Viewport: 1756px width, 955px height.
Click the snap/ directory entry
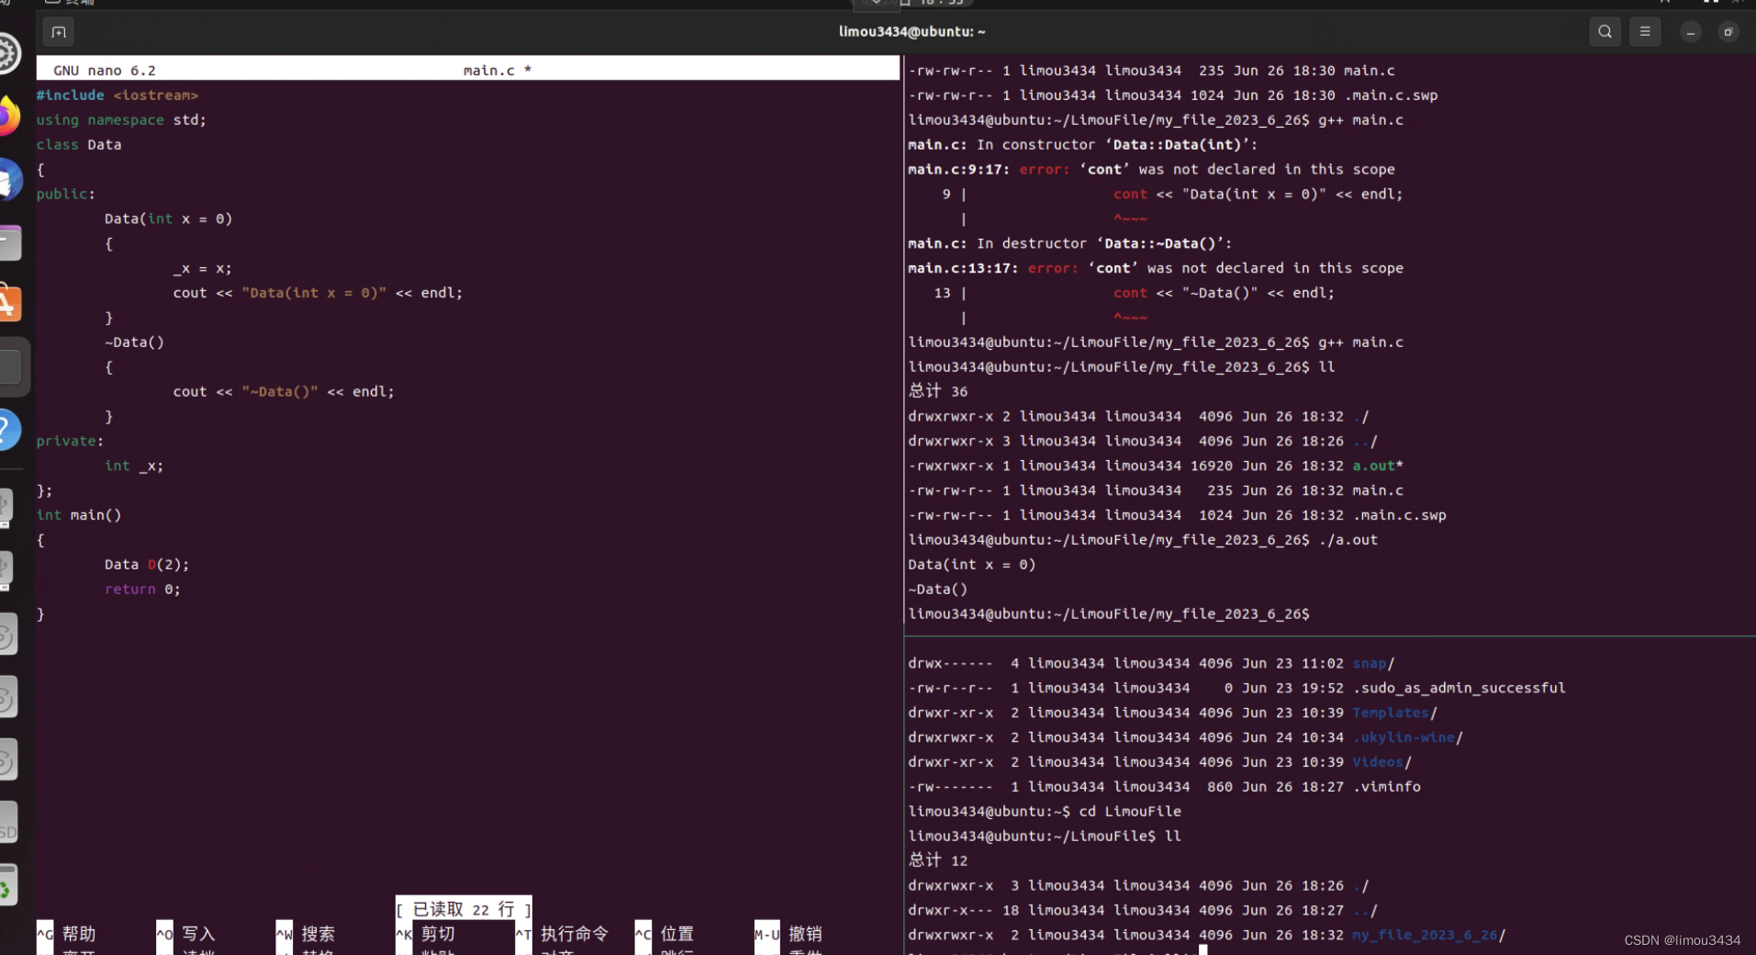[x=1373, y=664]
